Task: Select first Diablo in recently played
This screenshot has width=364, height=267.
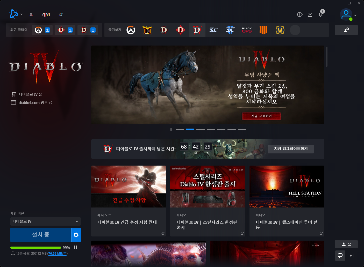Action: pos(61,30)
